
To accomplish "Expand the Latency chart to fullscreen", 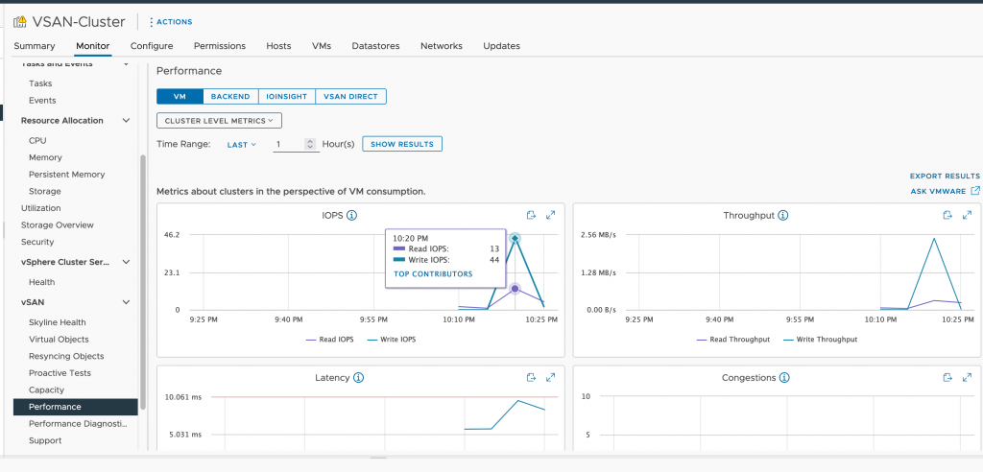I will tap(550, 377).
